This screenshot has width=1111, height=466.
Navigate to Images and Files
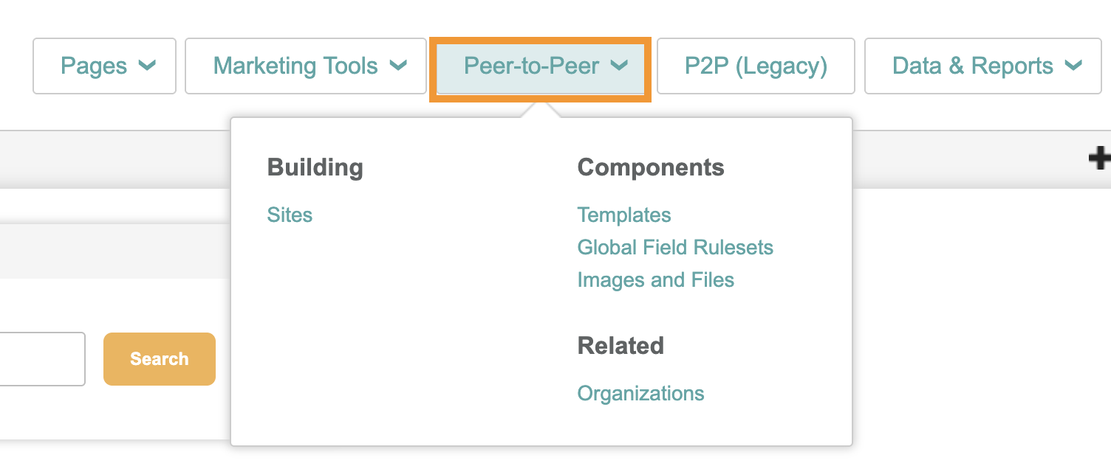coord(655,280)
